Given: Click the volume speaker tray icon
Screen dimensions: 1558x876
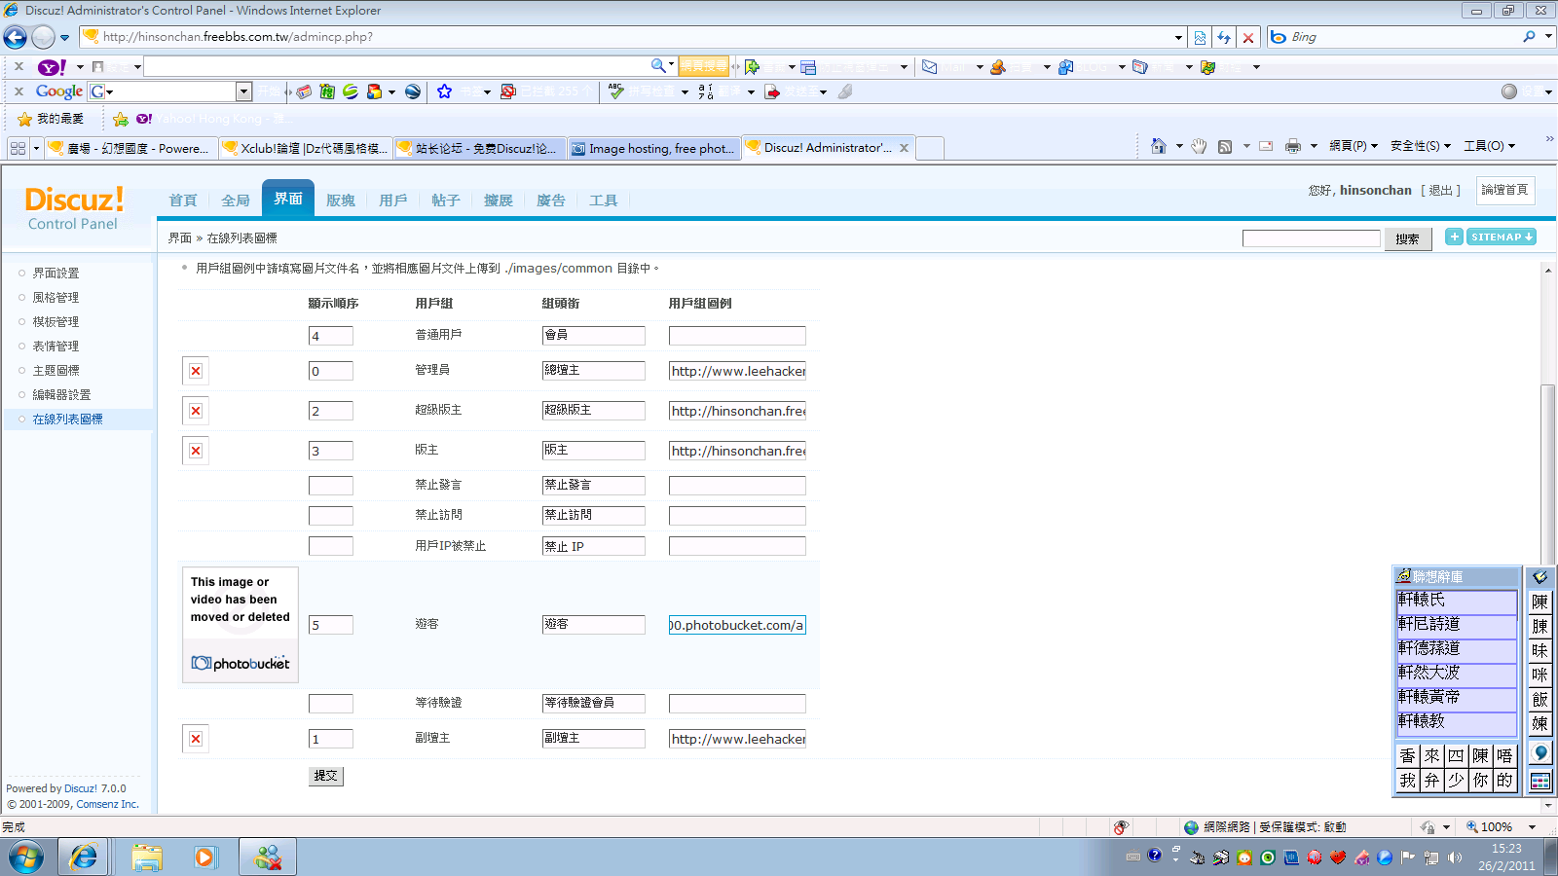Looking at the screenshot, I should click(x=1455, y=858).
